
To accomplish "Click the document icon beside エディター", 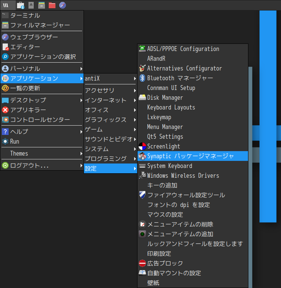I will tap(6, 47).
